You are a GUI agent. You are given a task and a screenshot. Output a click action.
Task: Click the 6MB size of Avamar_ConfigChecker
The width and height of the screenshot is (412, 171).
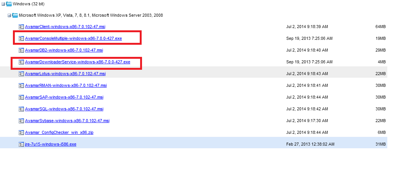point(382,133)
